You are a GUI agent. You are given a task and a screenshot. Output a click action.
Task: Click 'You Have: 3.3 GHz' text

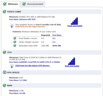click(x=18, y=80)
